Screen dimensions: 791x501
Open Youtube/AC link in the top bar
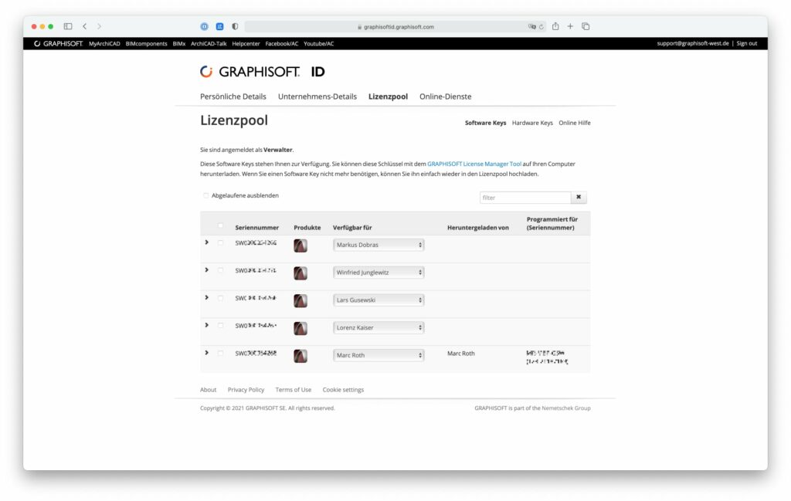pyautogui.click(x=319, y=44)
